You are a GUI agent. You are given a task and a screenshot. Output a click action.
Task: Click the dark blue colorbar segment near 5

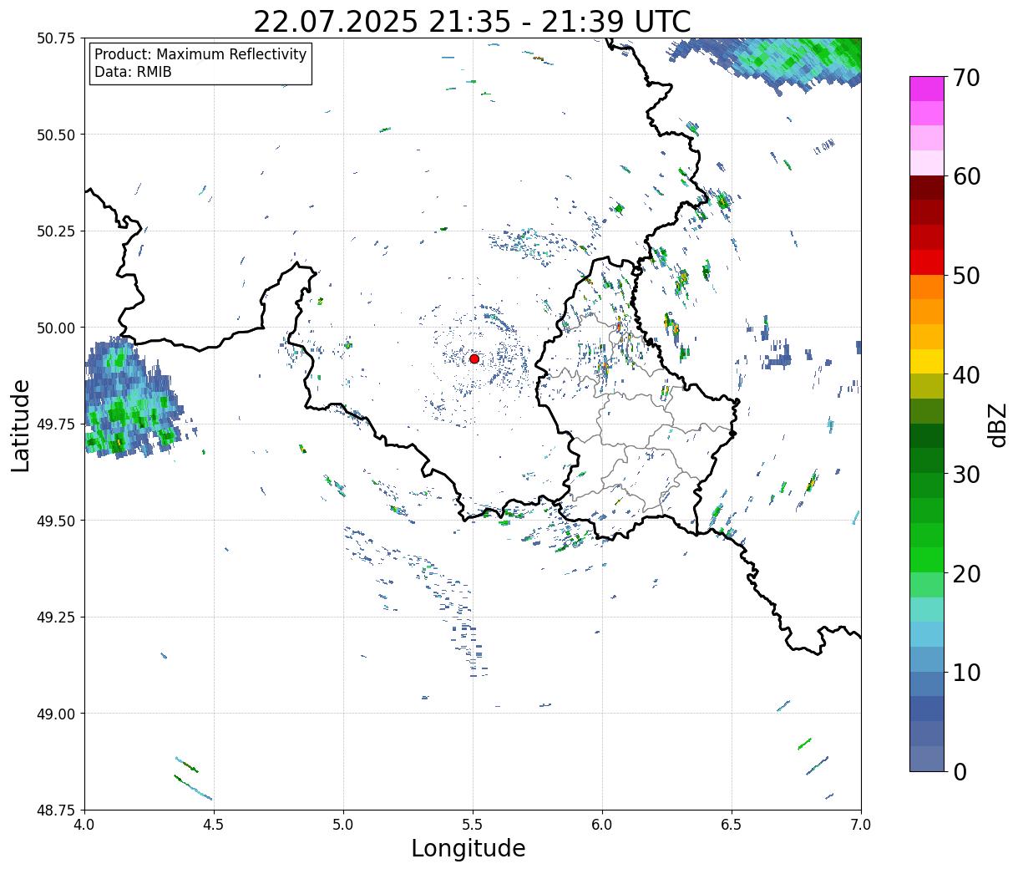(927, 709)
